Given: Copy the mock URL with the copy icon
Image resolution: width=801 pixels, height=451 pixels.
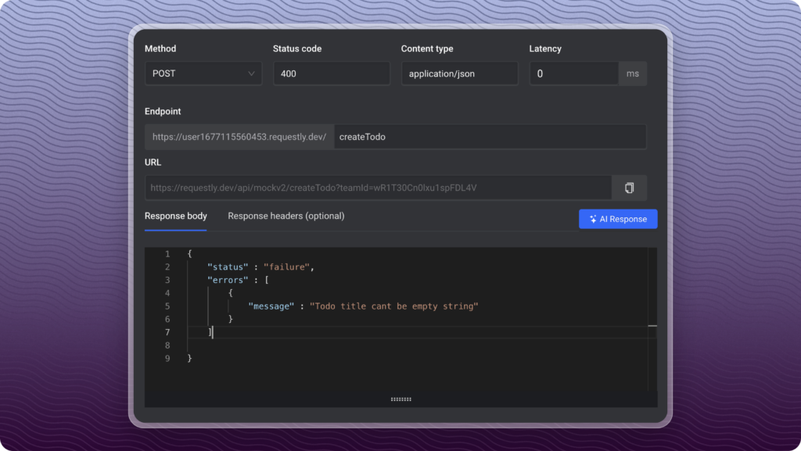Looking at the screenshot, I should tap(630, 188).
